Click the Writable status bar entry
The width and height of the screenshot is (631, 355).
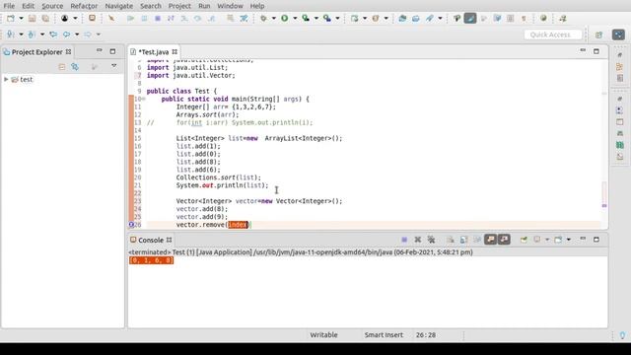click(x=323, y=335)
